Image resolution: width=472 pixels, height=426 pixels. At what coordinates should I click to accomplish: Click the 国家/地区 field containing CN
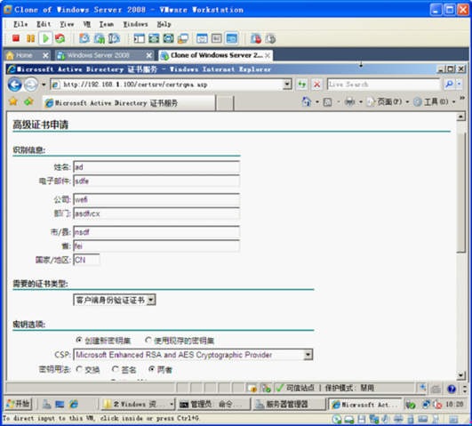(x=87, y=260)
